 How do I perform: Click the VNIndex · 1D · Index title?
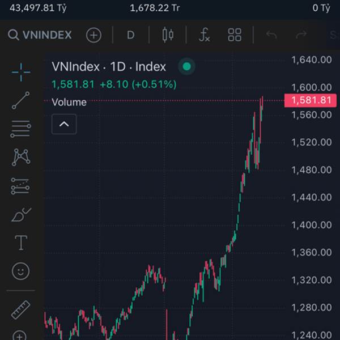tap(109, 66)
